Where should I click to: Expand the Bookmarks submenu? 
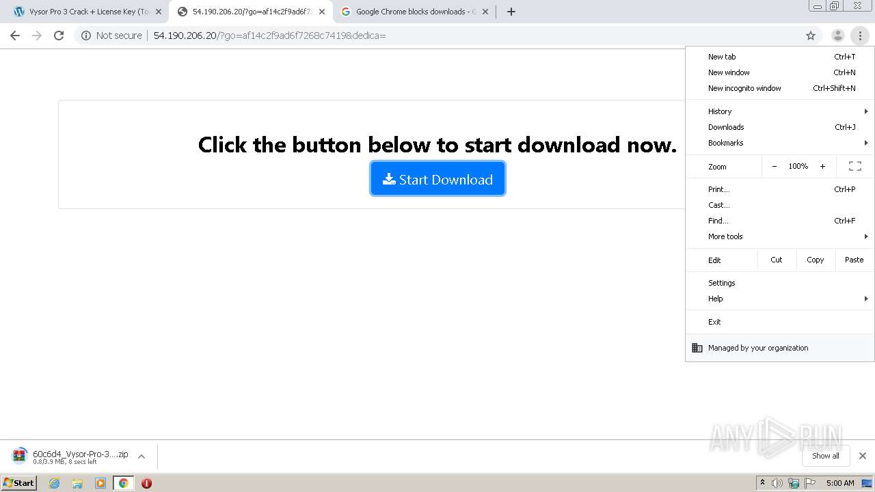point(780,143)
